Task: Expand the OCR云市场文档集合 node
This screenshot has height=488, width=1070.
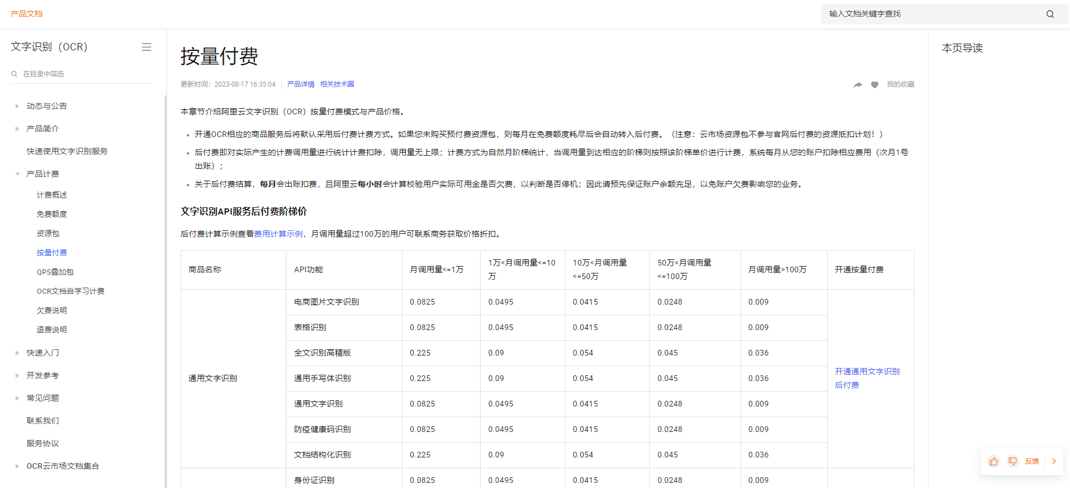Action: click(17, 466)
